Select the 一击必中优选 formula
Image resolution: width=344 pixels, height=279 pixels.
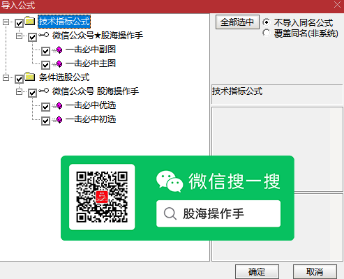click(x=91, y=105)
